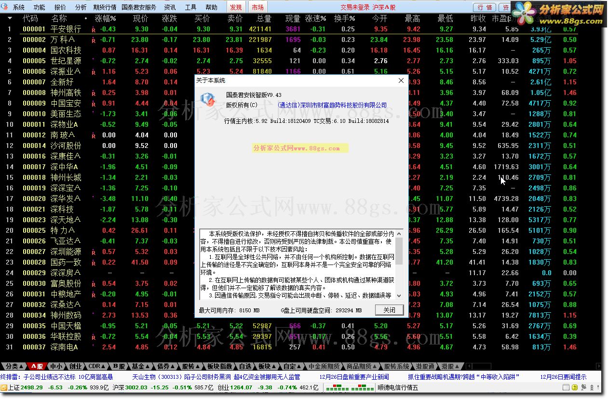Open the column header dropdown arrow left of 代码
The image size is (608, 399).
coord(10,18)
